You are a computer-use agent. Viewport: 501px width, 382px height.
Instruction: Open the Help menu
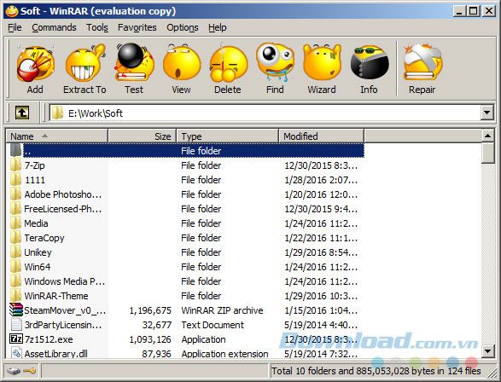click(218, 28)
